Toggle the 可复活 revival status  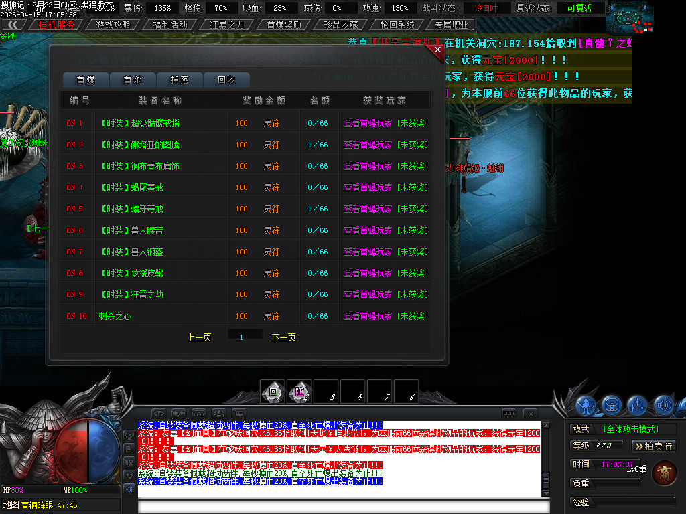580,7
